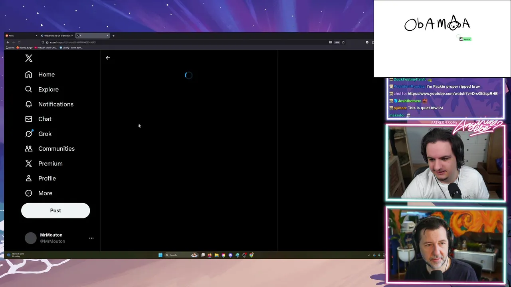This screenshot has width=511, height=287.
Task: Open a new browser tab
Action: pos(113,35)
